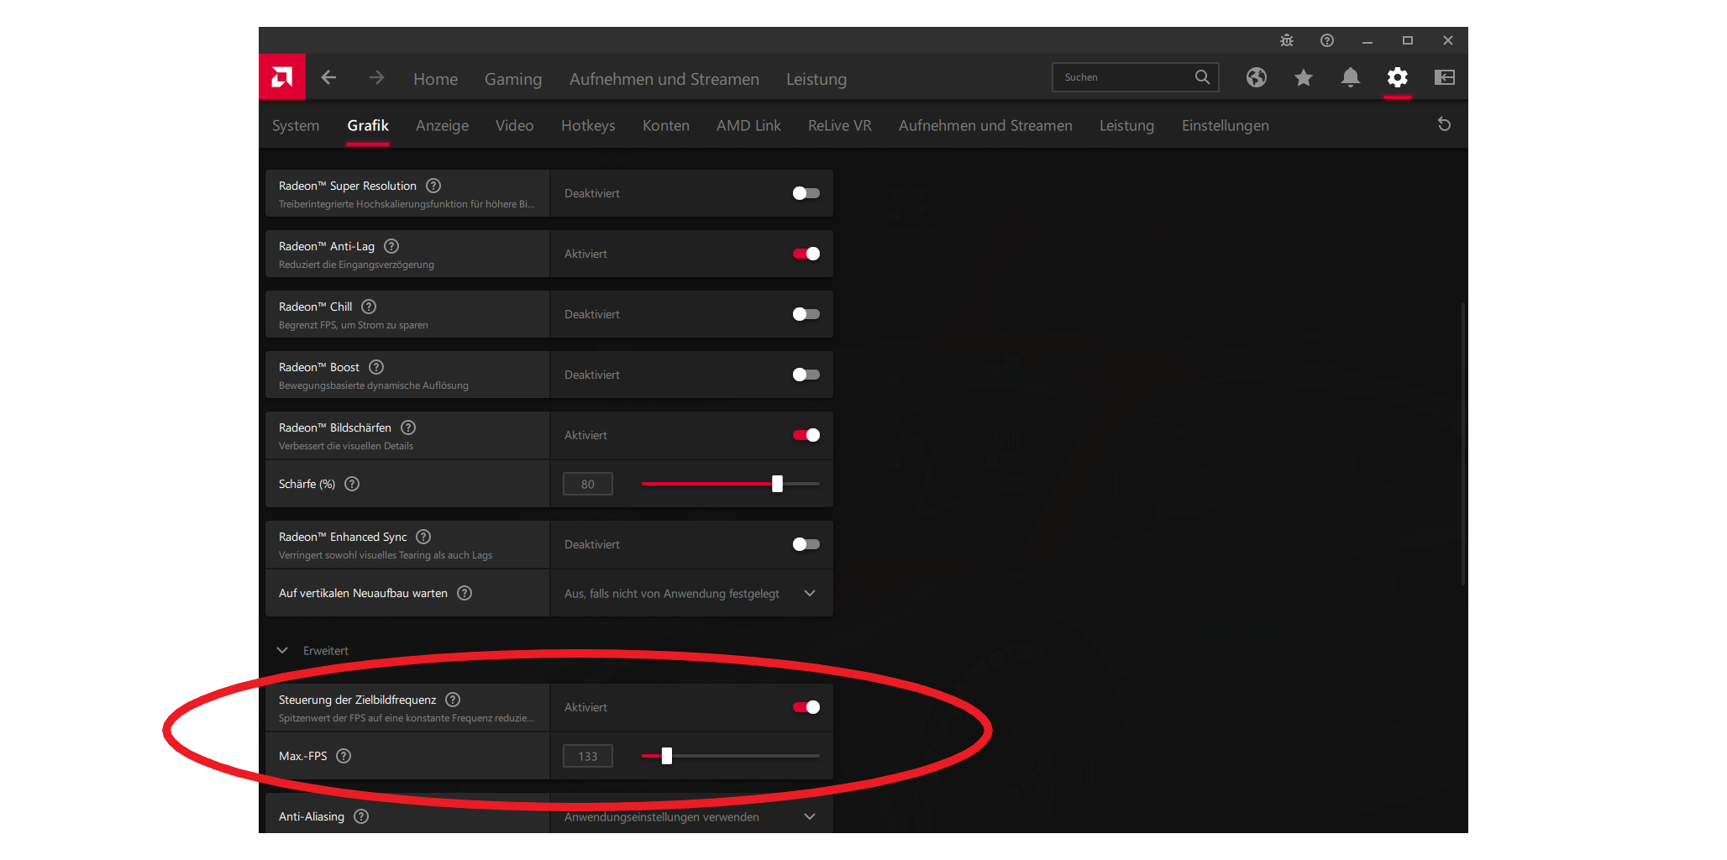This screenshot has height=860, width=1727.
Task: Enable Radeon Boost toggle
Action: (806, 375)
